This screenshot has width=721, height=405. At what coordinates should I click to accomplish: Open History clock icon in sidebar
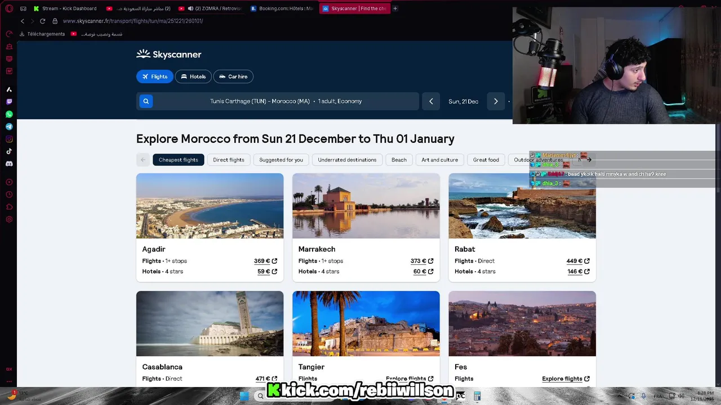[x=9, y=195]
